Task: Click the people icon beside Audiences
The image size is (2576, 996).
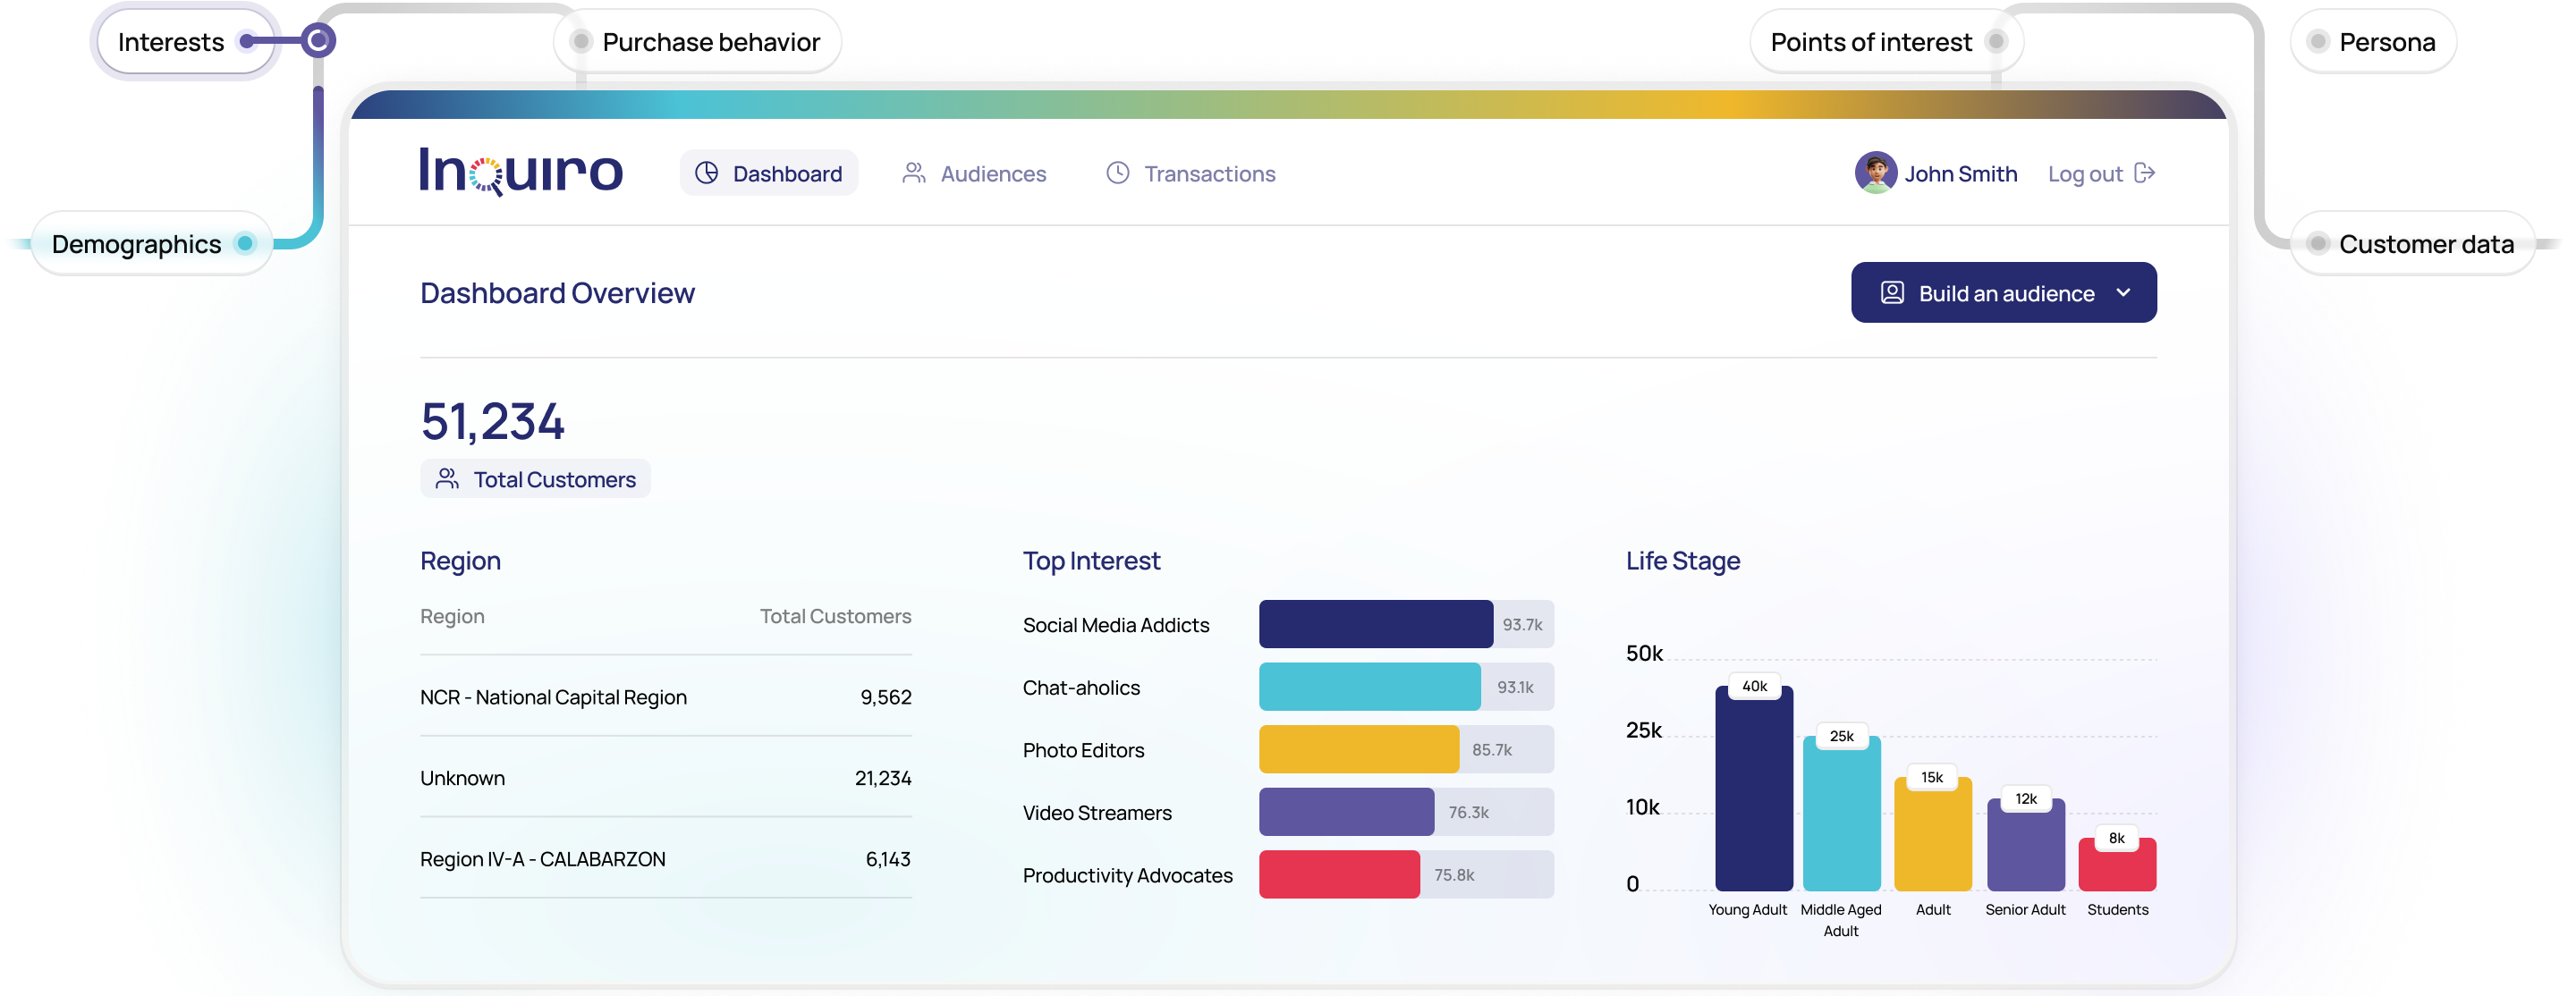Action: pos(913,173)
